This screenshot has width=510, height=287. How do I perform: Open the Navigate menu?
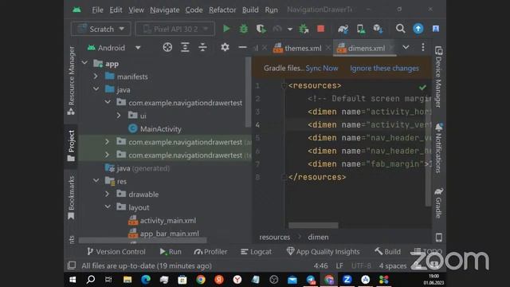(x=165, y=10)
